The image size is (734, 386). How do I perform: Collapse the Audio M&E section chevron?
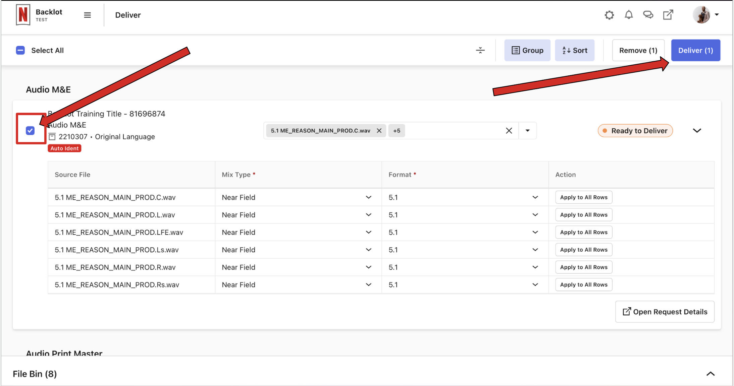[x=697, y=130]
